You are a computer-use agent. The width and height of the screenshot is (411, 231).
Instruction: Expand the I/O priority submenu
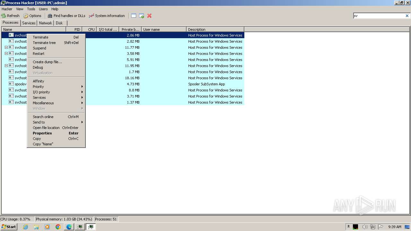pyautogui.click(x=56, y=92)
